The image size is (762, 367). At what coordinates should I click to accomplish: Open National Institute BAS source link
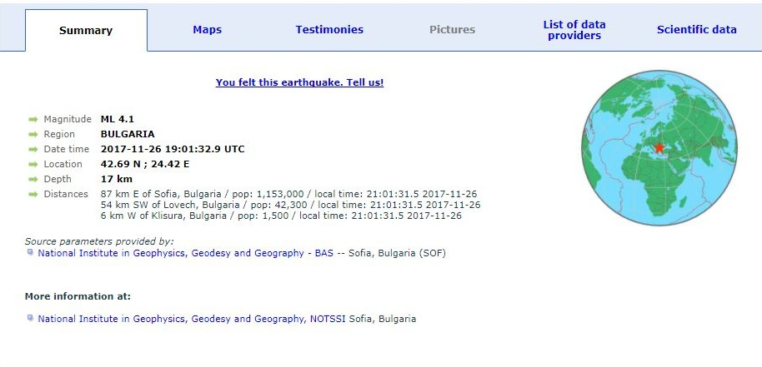(186, 253)
